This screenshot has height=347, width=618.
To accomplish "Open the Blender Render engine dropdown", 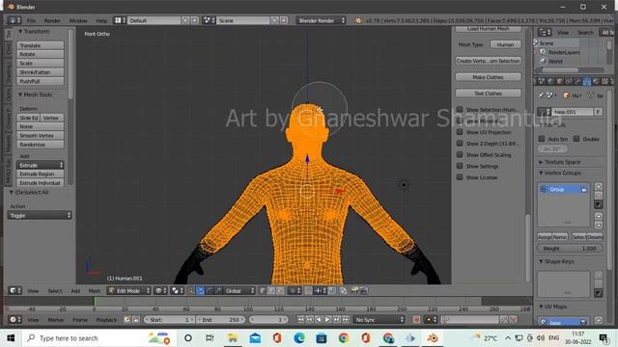I will (321, 20).
